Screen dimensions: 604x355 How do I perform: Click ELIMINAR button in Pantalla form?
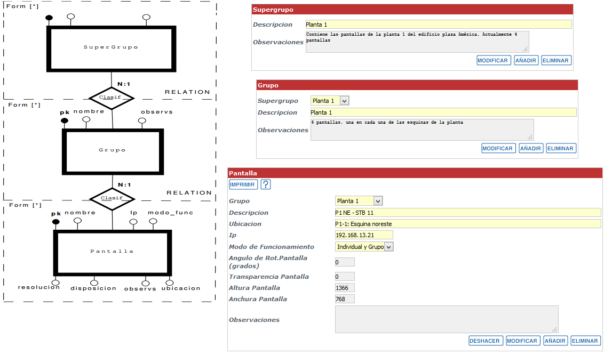(585, 341)
